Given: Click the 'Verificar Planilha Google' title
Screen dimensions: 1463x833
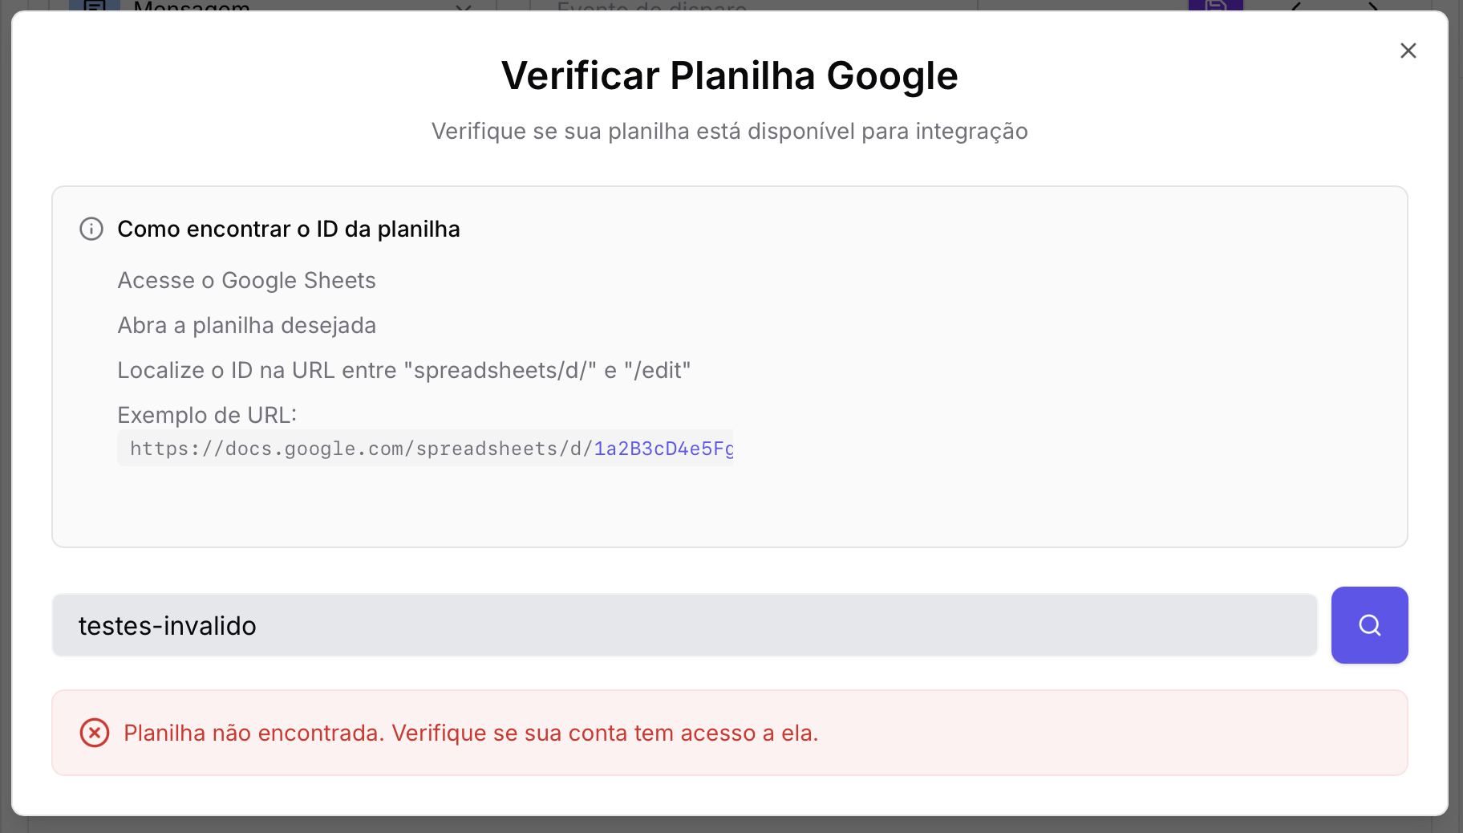Looking at the screenshot, I should click(729, 76).
